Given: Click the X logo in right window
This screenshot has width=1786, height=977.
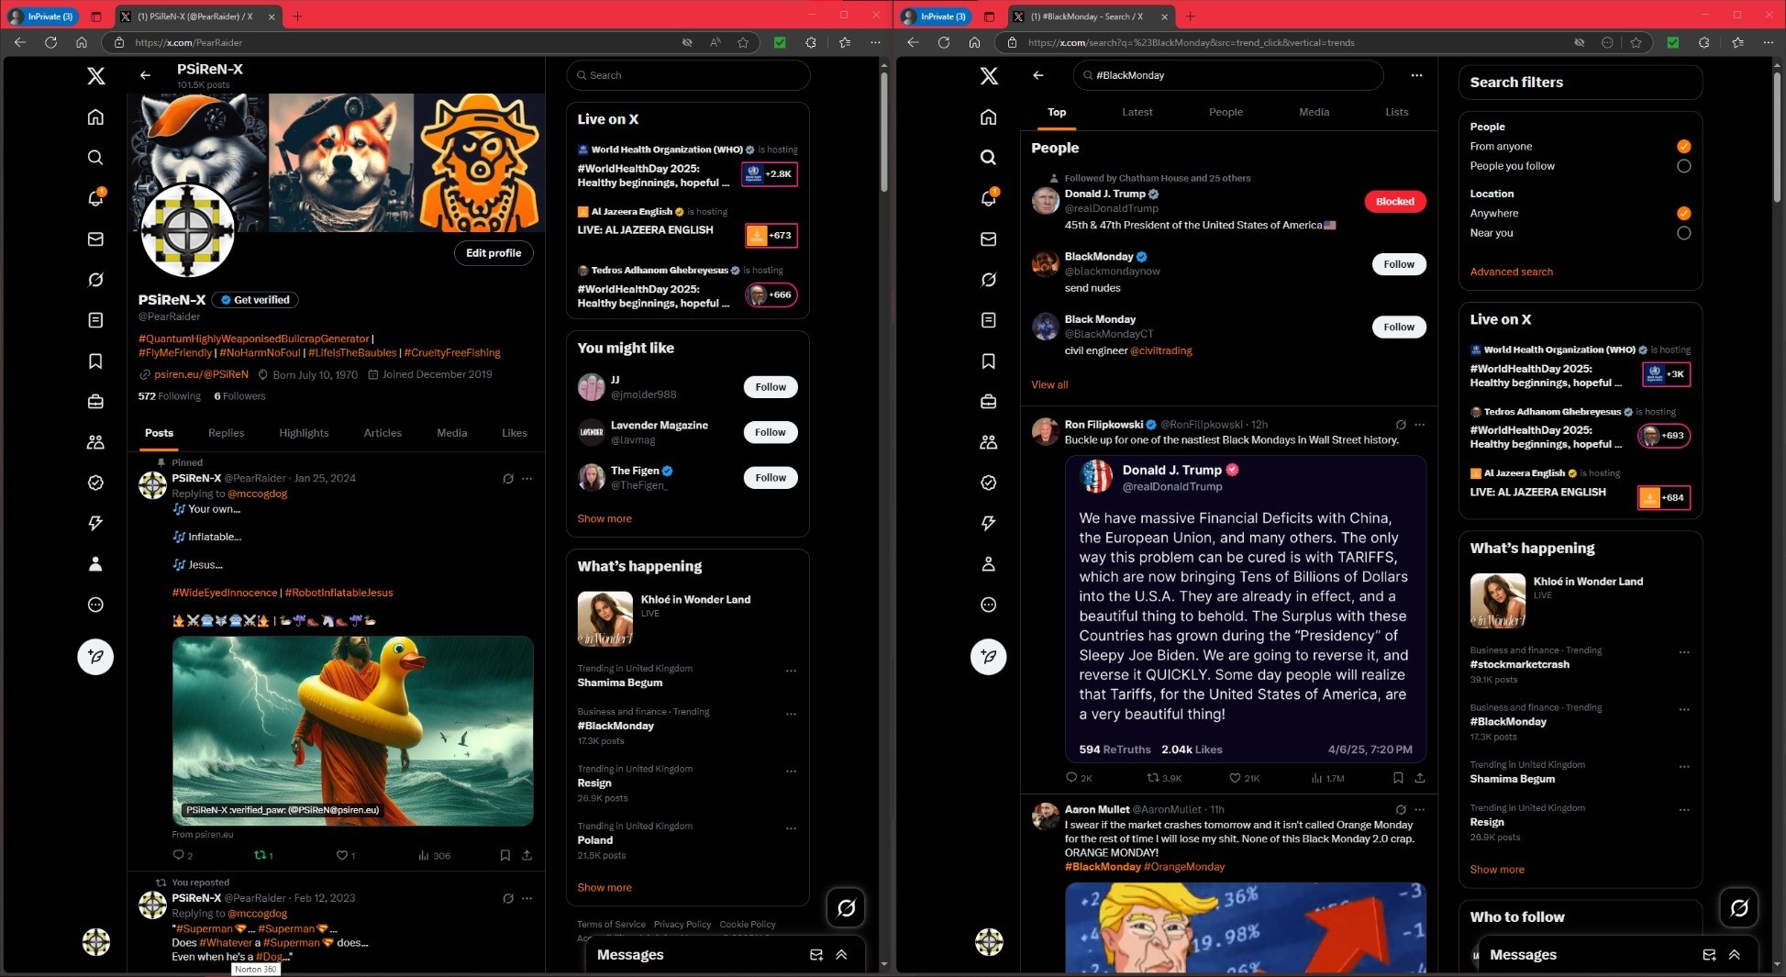Looking at the screenshot, I should pyautogui.click(x=989, y=76).
